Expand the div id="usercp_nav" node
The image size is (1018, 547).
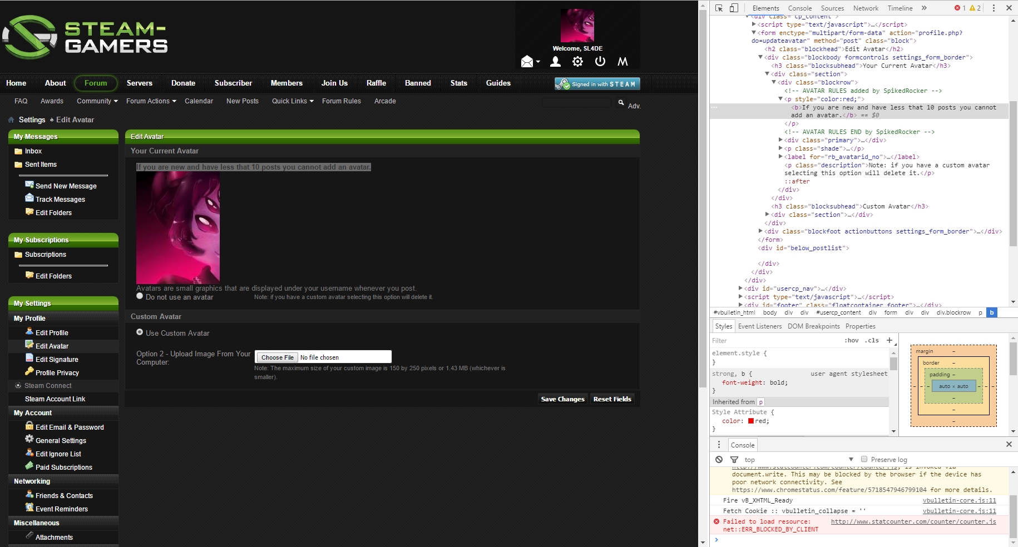click(740, 289)
